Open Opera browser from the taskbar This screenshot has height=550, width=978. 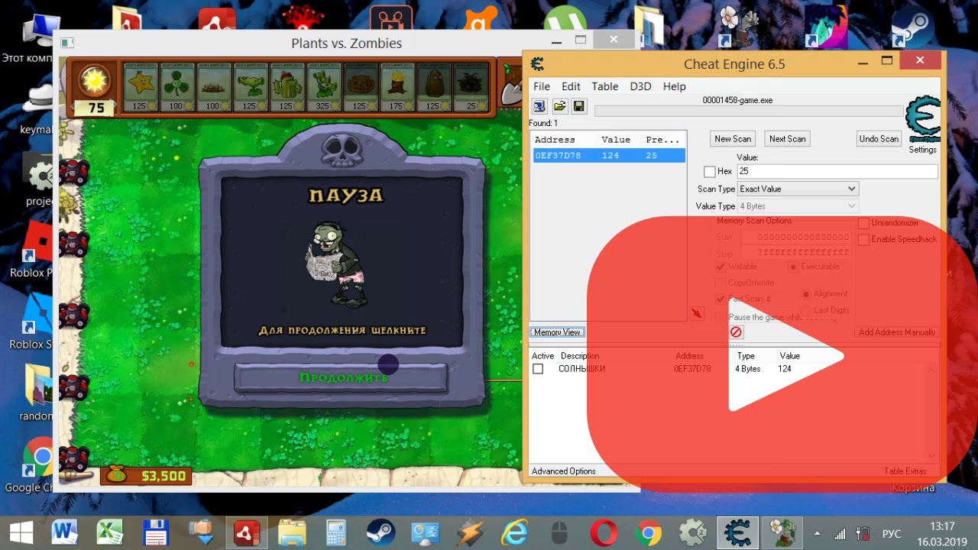coord(604,532)
